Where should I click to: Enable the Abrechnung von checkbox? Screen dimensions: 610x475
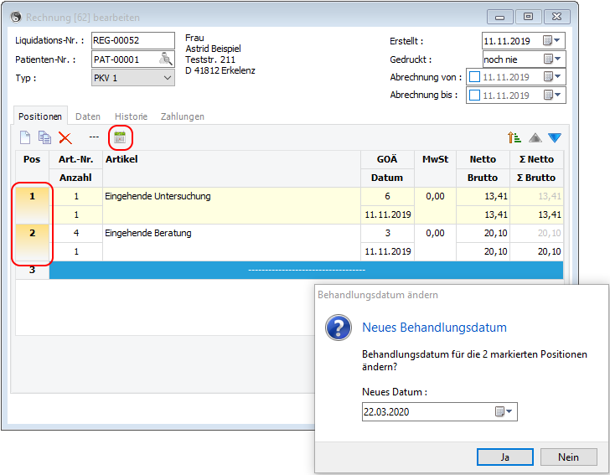(474, 76)
